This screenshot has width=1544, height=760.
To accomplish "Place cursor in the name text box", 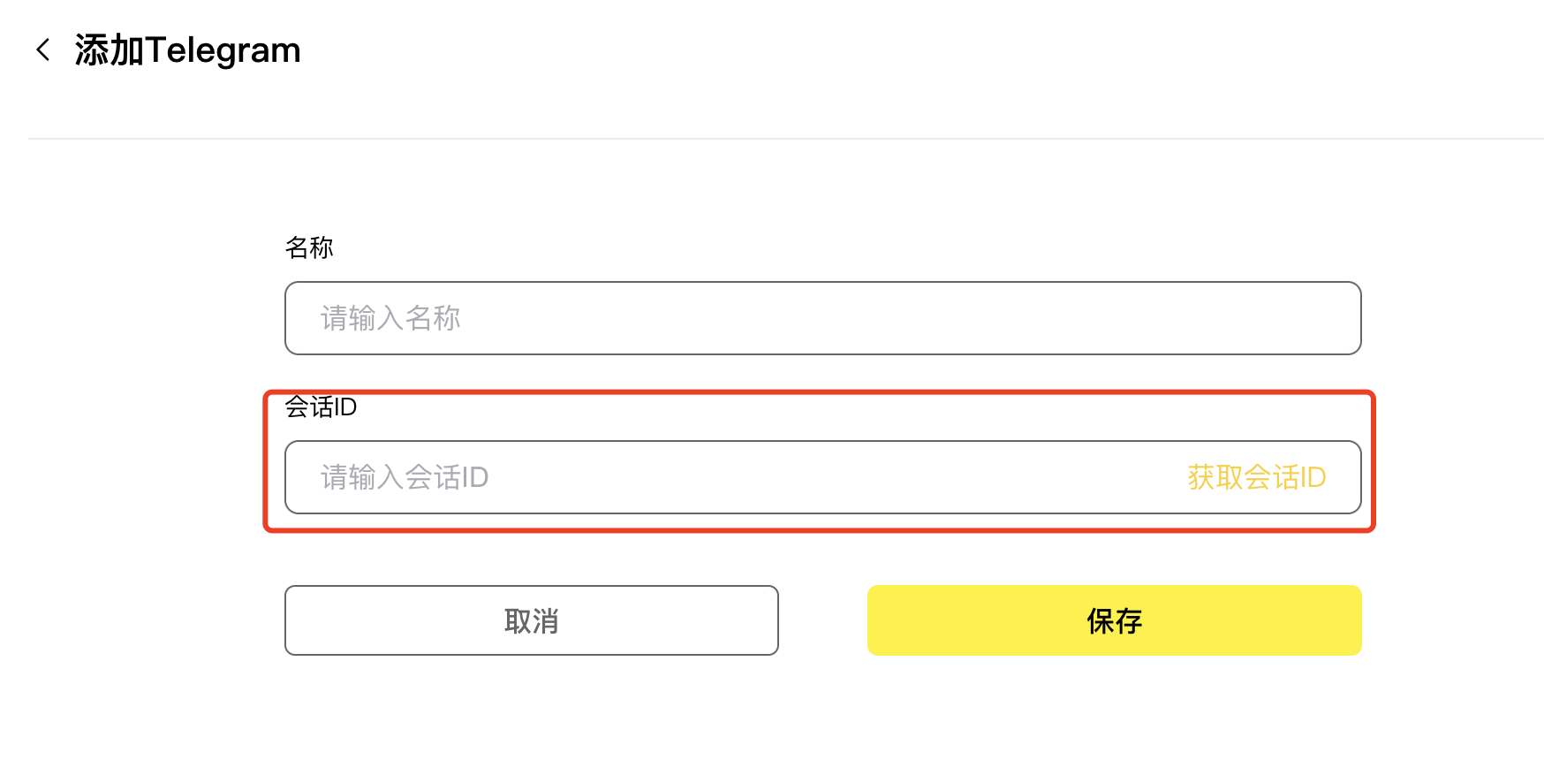I will (821, 318).
